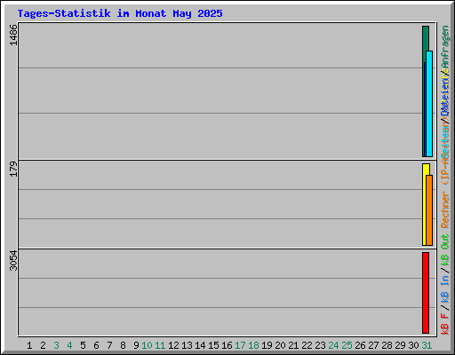Click the 179 y-axis label
Viewport: 455px width, 355px height.
coord(13,169)
